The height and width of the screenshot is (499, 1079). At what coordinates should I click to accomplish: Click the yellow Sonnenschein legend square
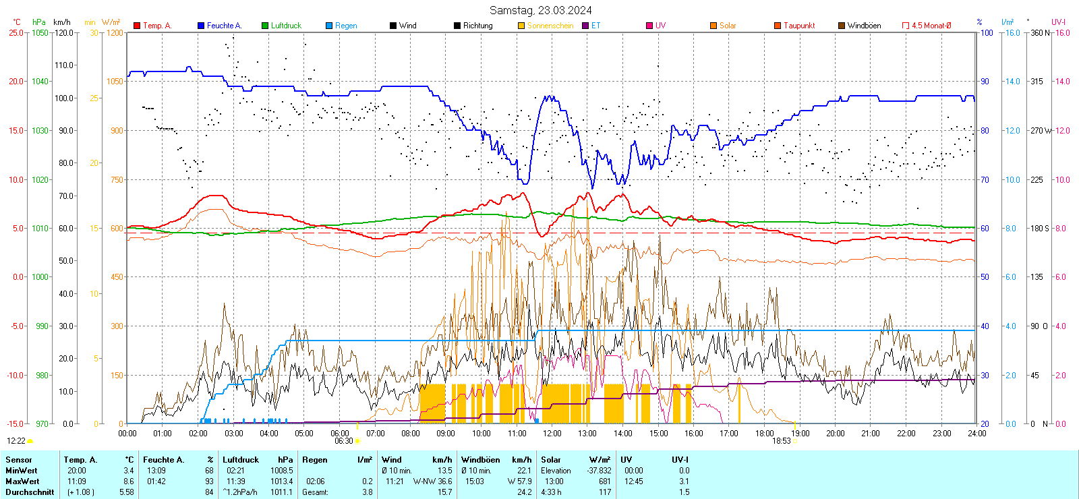[521, 26]
